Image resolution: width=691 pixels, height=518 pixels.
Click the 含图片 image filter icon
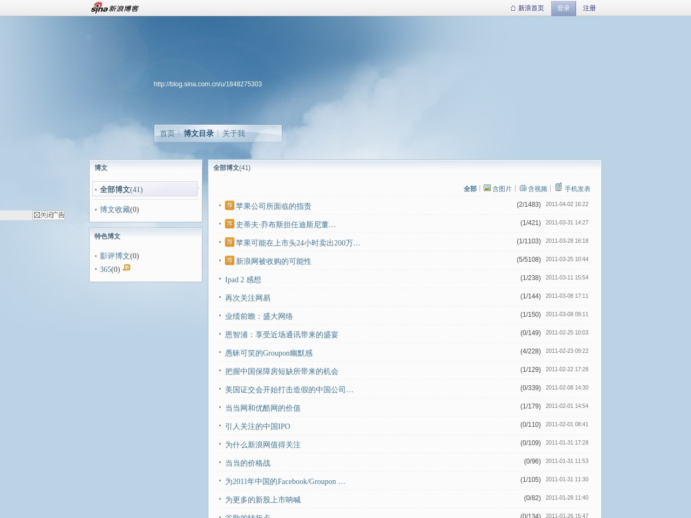tap(486, 188)
